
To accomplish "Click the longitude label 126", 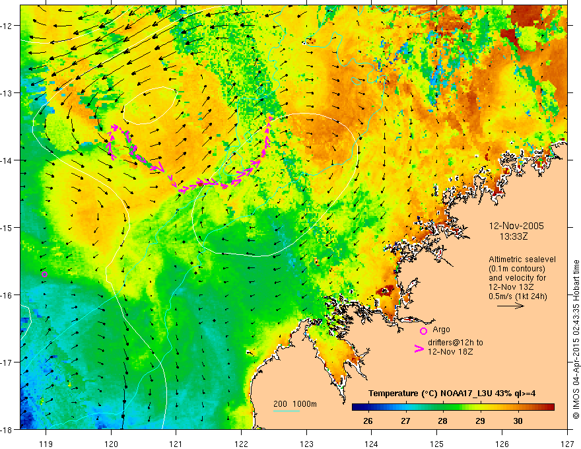I will [502, 444].
